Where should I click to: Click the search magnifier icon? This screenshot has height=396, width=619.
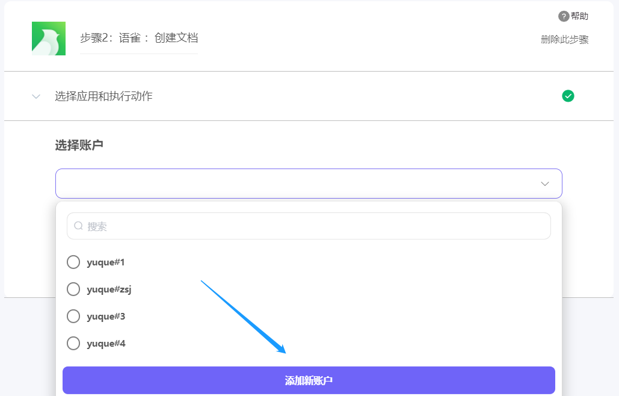(x=79, y=226)
